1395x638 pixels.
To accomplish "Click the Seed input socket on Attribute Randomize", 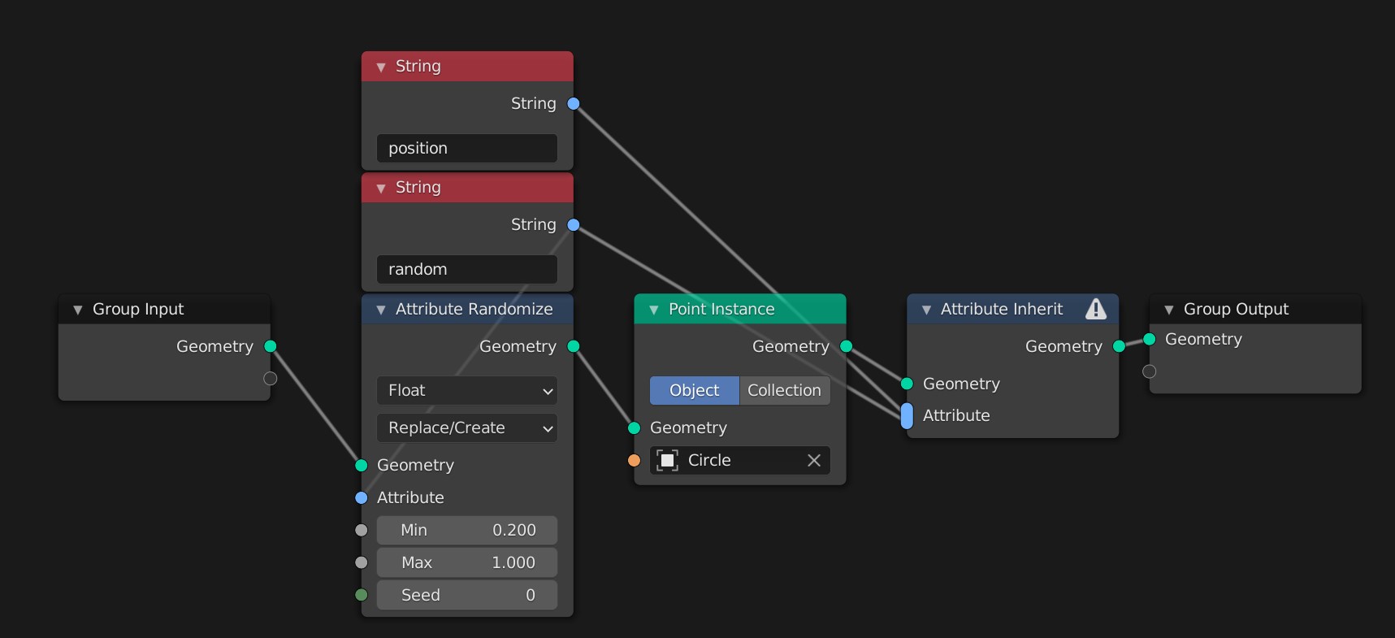I will [362, 595].
